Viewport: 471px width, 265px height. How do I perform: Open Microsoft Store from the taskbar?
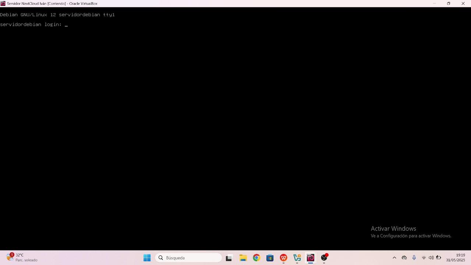pos(270,258)
